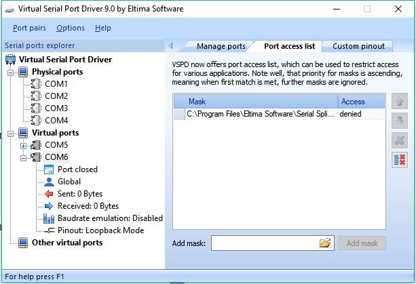Viewport: 416px width, 284px height.
Task: Click Sent: 0 Bytes text
Action: point(80,194)
